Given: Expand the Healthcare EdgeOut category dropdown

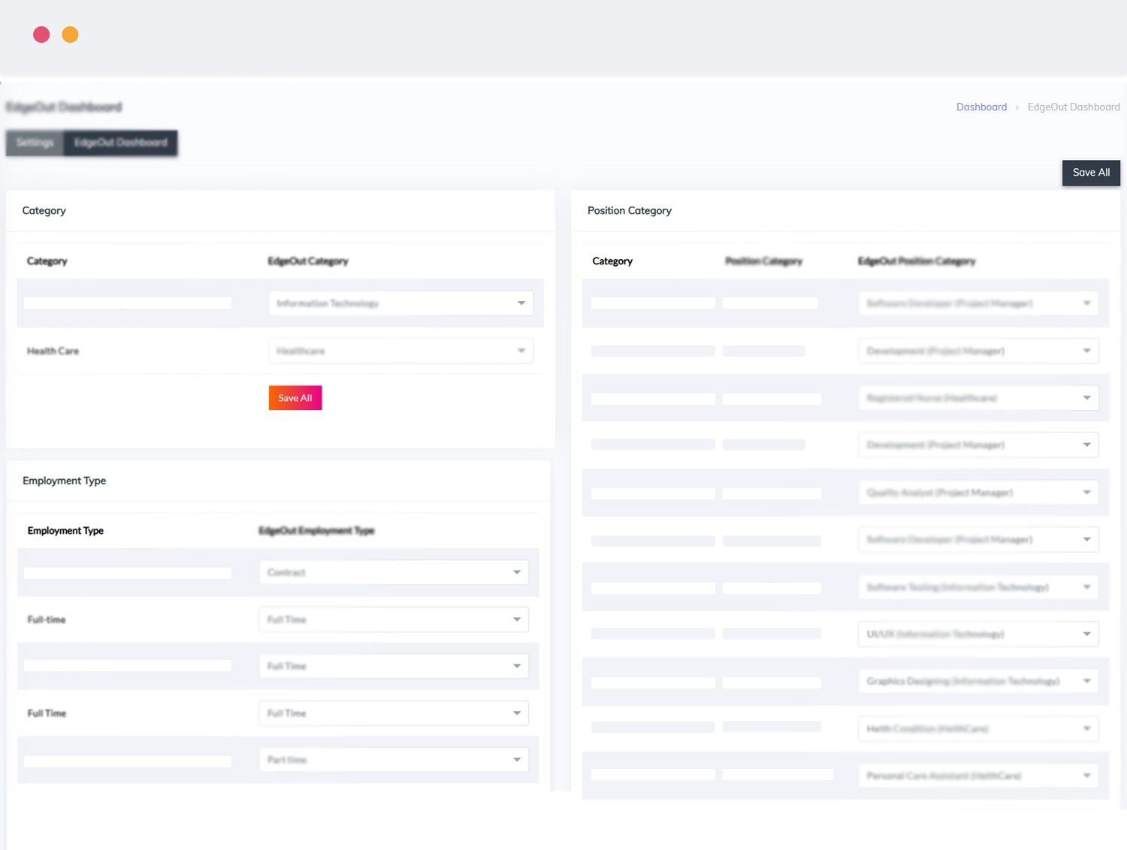Looking at the screenshot, I should coord(400,351).
